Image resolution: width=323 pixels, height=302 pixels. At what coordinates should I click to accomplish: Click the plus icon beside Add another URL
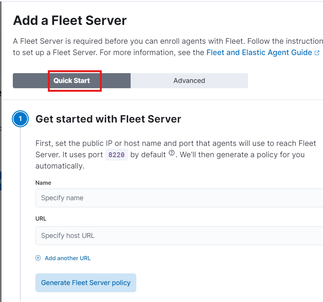pos(38,258)
